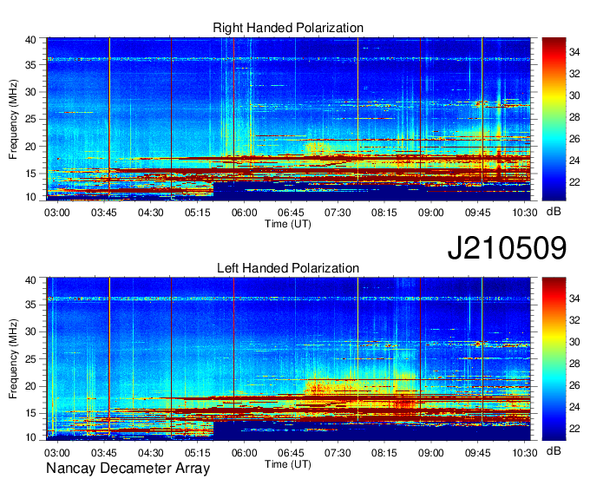Select the "10:30" tick on Left Handed time axis

[525, 453]
